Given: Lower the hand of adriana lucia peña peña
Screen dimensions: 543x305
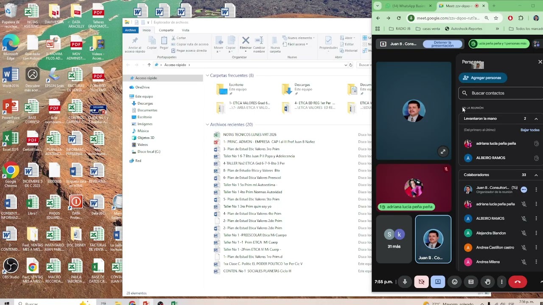Looking at the screenshot, I should tap(536, 144).
